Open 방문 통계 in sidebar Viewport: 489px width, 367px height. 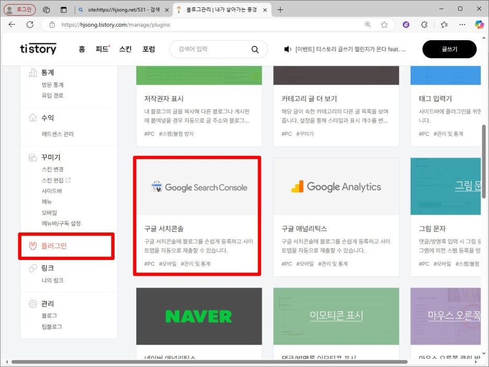(53, 85)
